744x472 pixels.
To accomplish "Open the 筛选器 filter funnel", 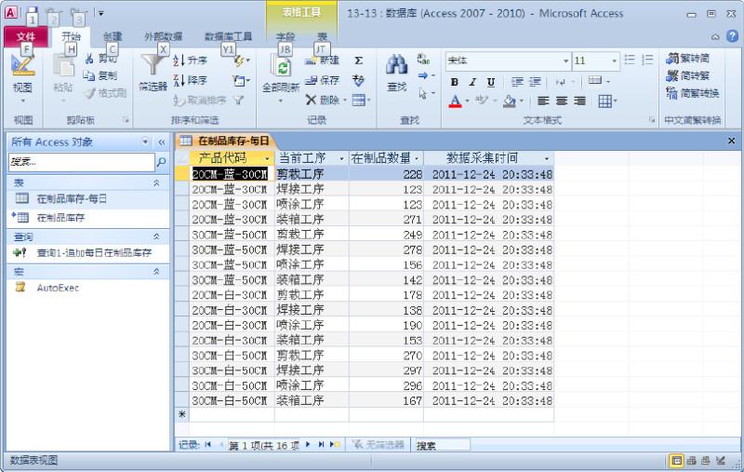I will pyautogui.click(x=153, y=64).
